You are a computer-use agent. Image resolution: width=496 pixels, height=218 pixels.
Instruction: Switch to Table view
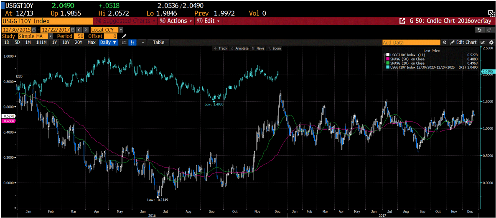[158, 42]
